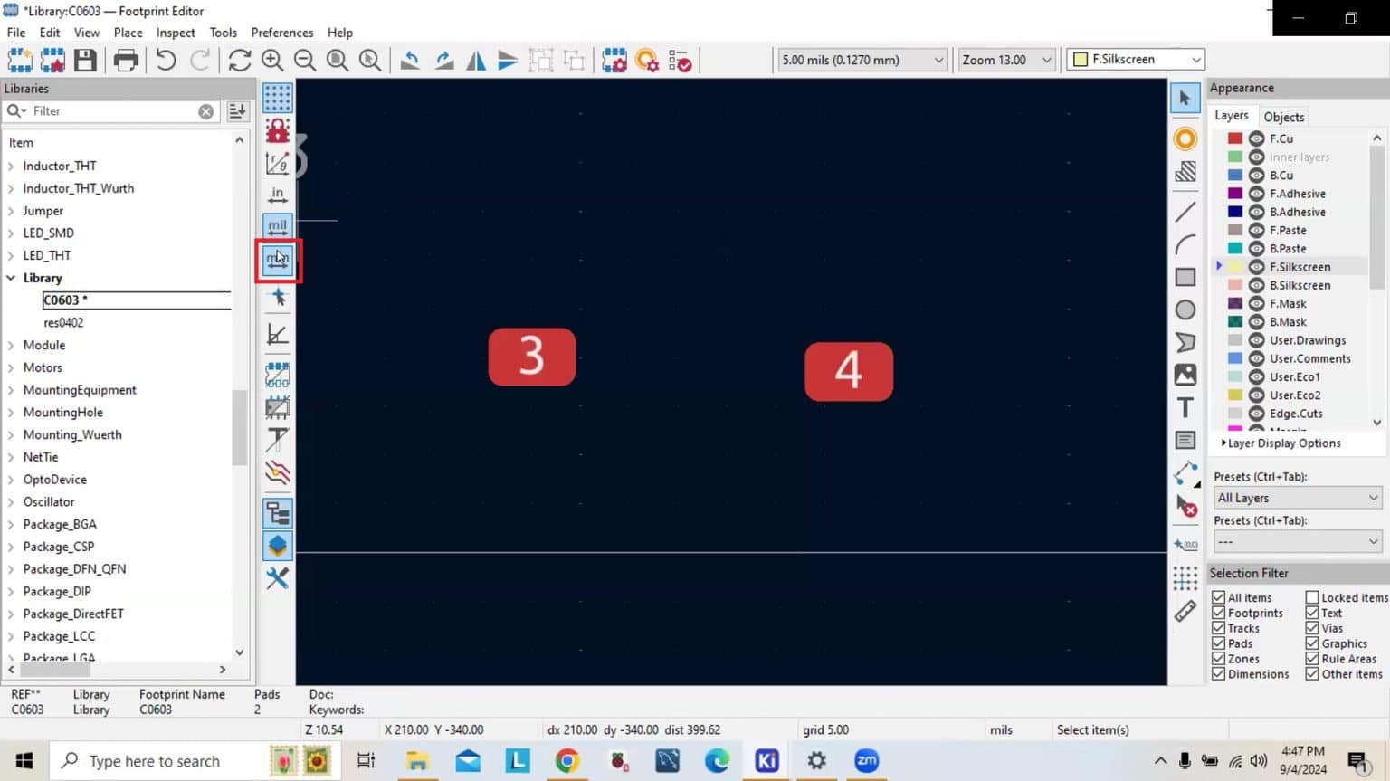Select the pad placement tool
Screen dimensions: 1390x781
point(1185,138)
